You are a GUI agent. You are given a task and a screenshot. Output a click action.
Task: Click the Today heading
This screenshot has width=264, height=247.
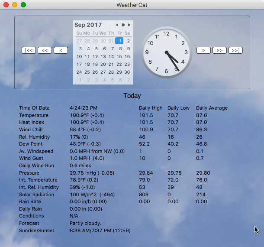point(132,96)
